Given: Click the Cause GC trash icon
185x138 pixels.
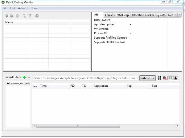Looking at the screenshot, I should click(17, 16).
